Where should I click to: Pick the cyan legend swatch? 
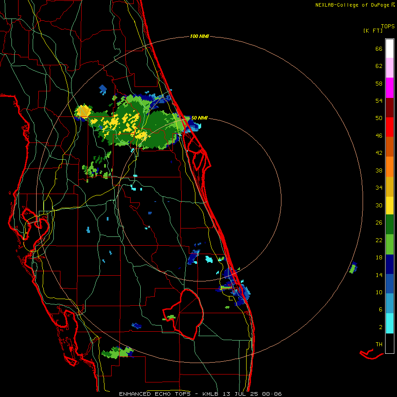[390, 323]
